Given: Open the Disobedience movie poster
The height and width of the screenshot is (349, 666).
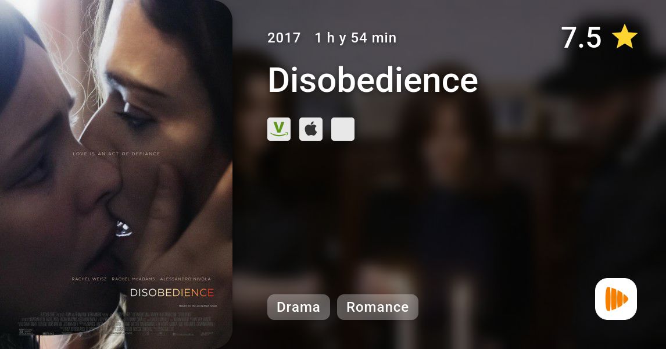Looking at the screenshot, I should [x=116, y=174].
